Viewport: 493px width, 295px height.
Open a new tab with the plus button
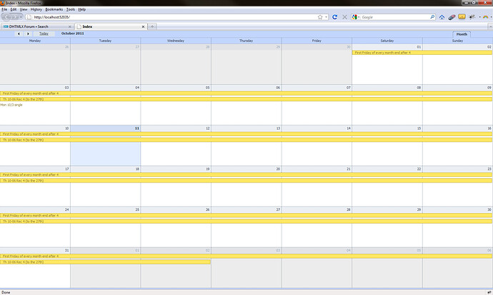coord(152,26)
